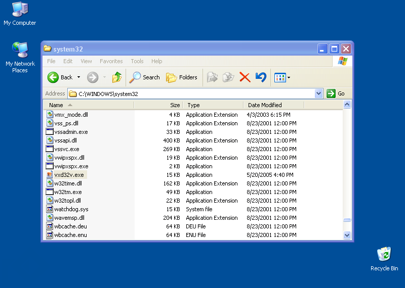The image size is (405, 288).
Task: Click the vertical scrollbar thumb
Action: pyautogui.click(x=347, y=220)
